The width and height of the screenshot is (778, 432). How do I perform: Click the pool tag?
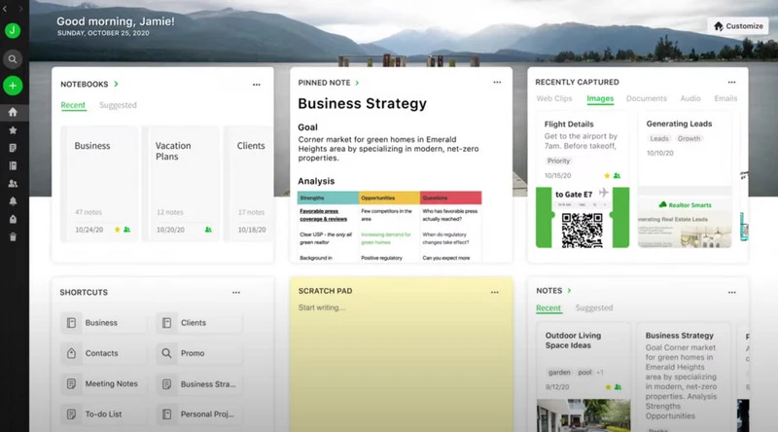click(x=584, y=373)
